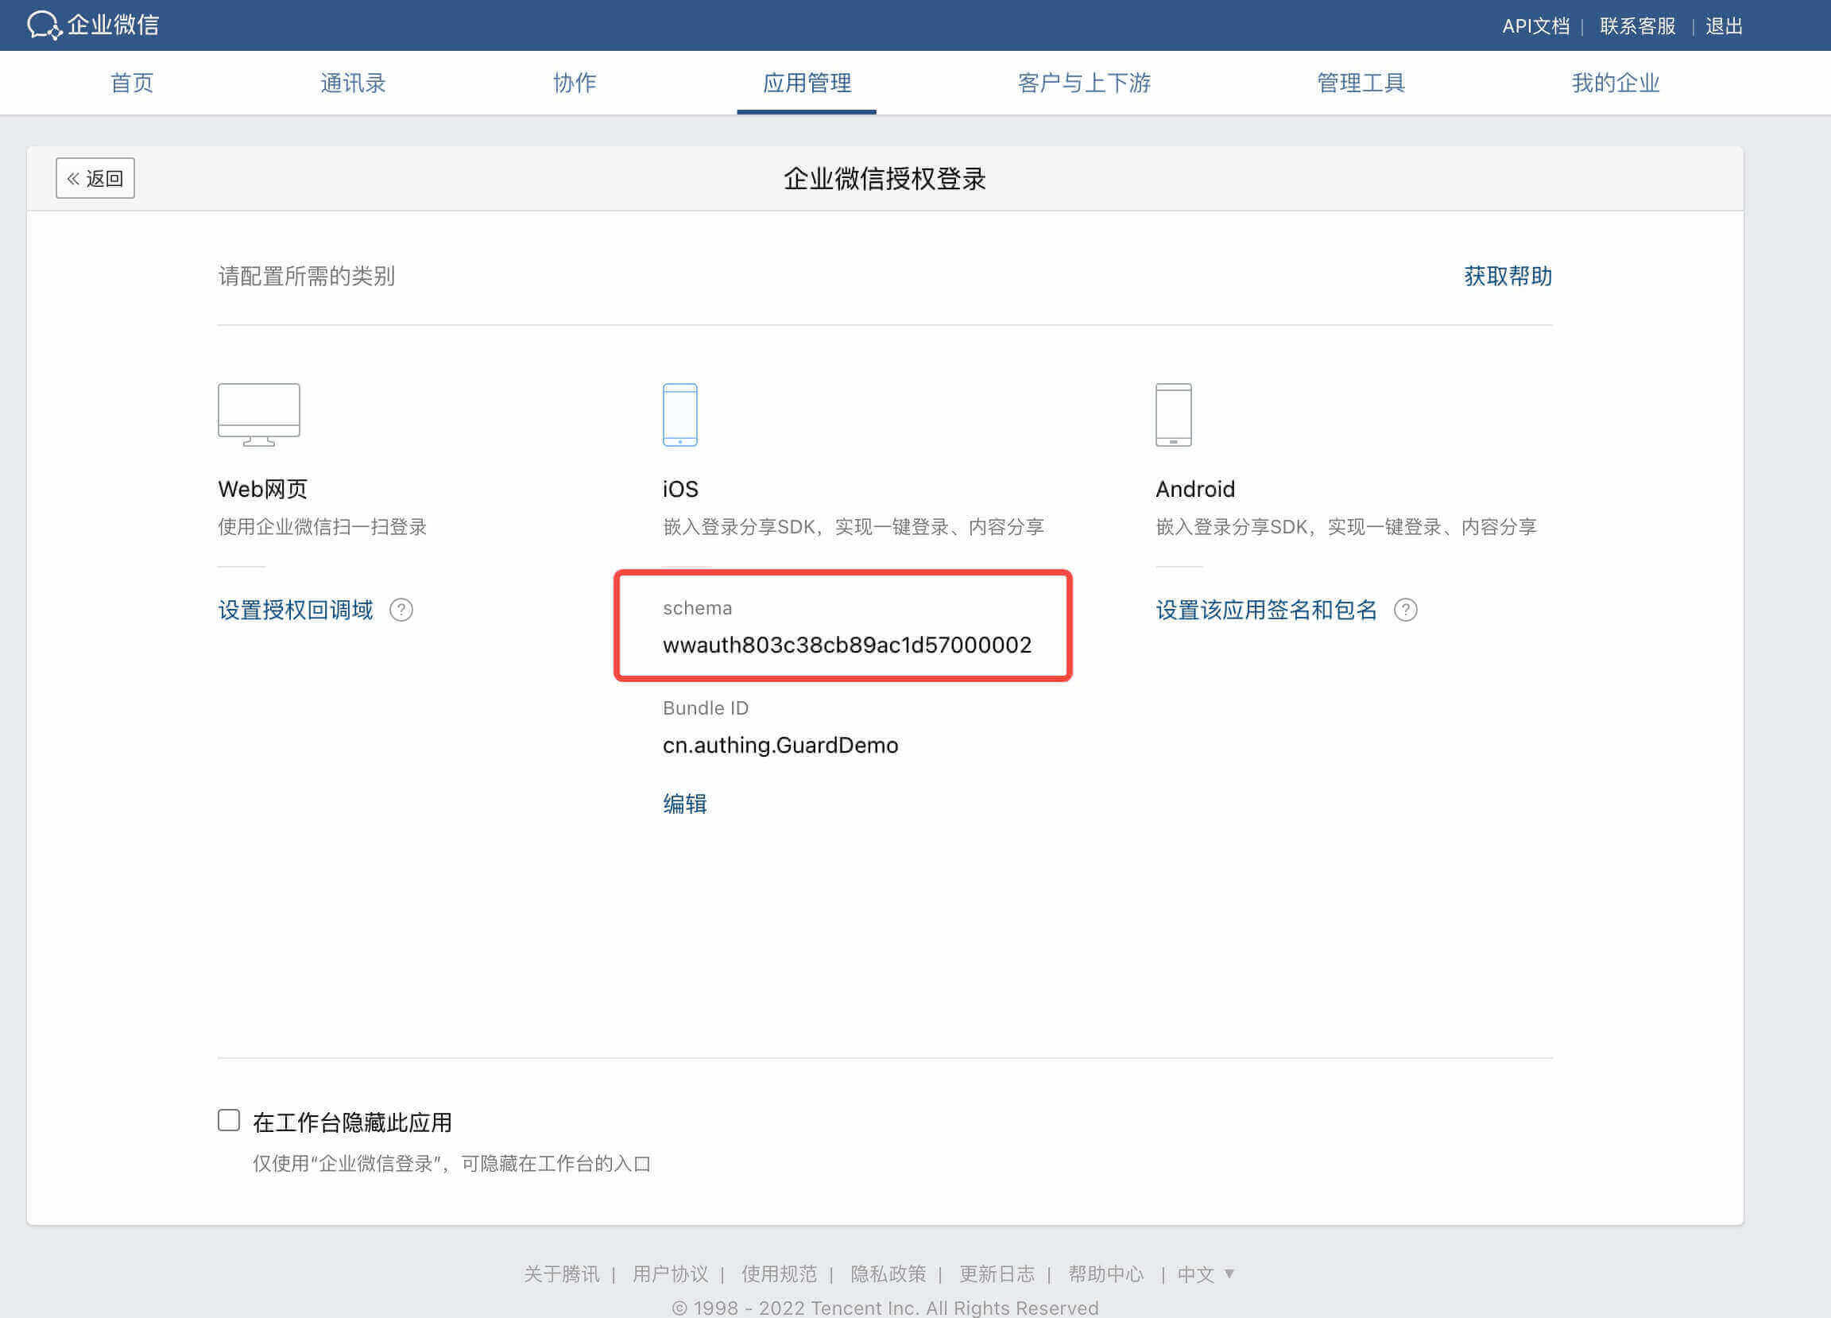Click help icon beside 设置授权回调域
This screenshot has width=1831, height=1318.
pyautogui.click(x=401, y=610)
